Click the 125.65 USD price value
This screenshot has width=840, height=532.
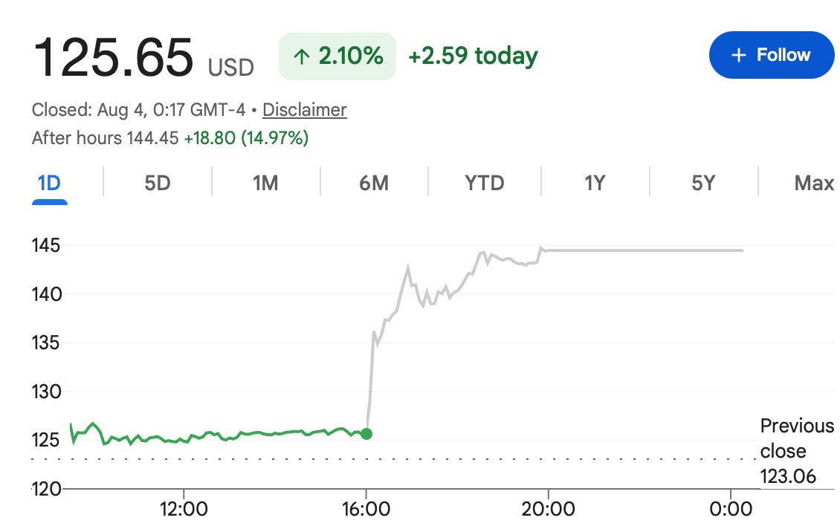pyautogui.click(x=143, y=57)
